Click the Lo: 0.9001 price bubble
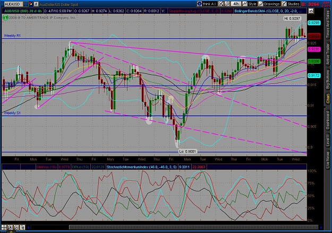Viewport: 332px width, 233px height. pyautogui.click(x=188, y=151)
